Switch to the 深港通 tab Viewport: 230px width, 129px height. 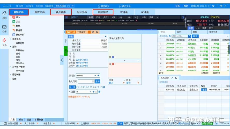[x=145, y=12]
